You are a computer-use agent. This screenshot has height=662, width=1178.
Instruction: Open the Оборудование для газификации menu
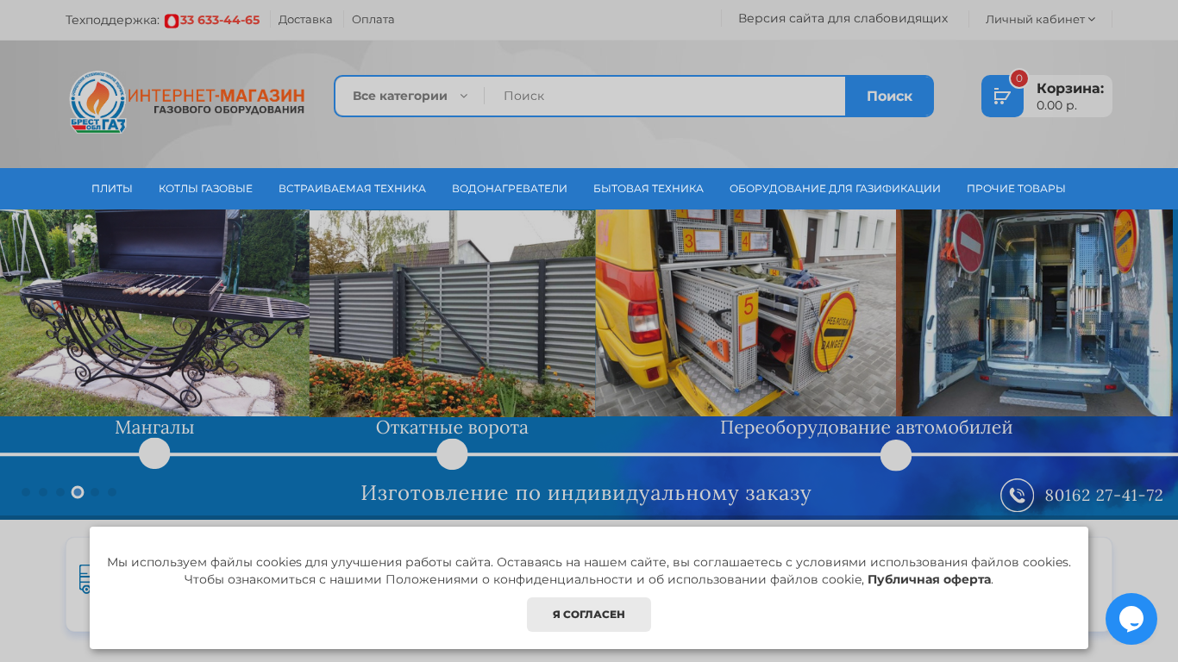(x=834, y=189)
